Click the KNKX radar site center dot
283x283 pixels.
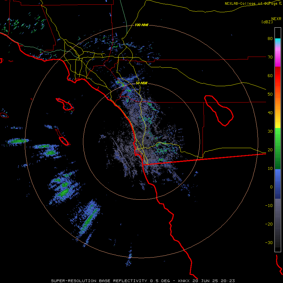147,138
